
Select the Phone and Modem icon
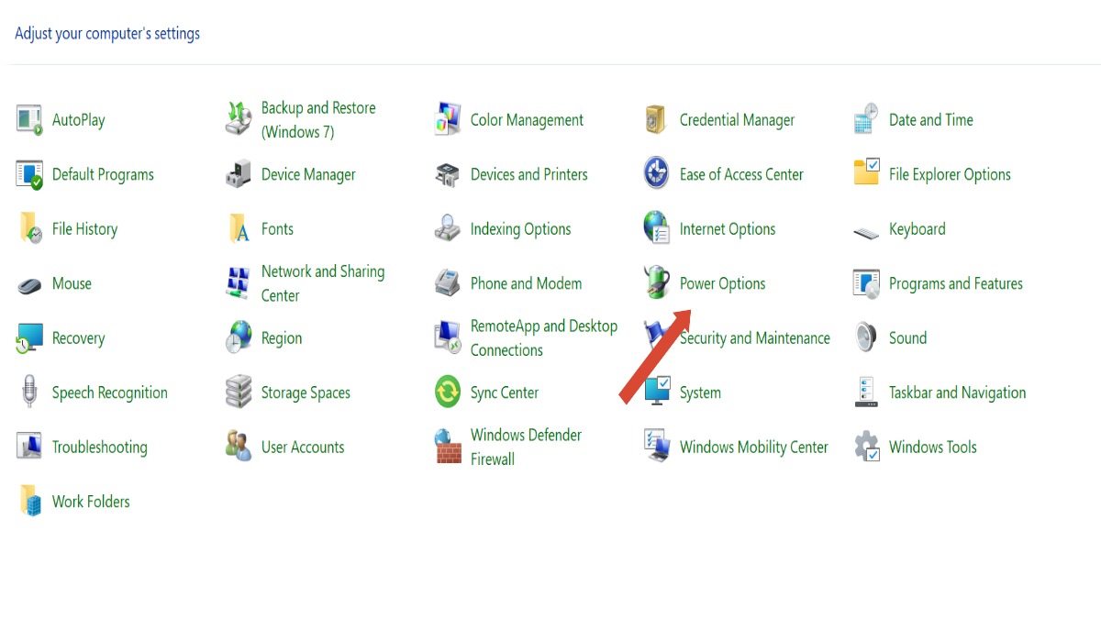(x=448, y=283)
